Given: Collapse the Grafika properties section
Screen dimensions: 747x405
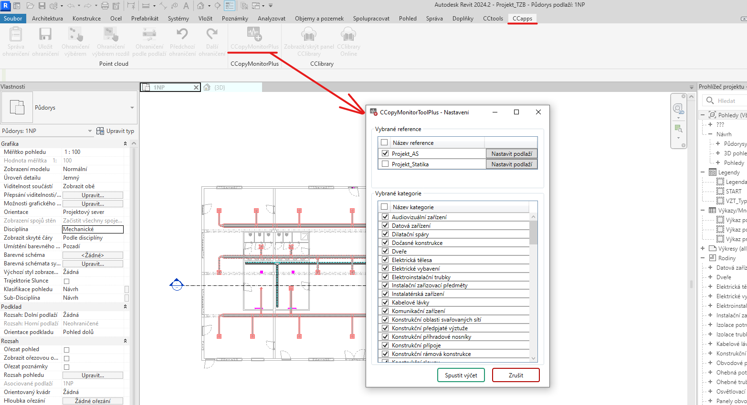Looking at the screenshot, I should 126,143.
